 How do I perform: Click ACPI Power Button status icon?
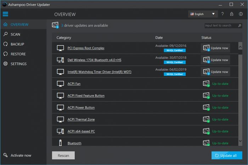(207, 107)
